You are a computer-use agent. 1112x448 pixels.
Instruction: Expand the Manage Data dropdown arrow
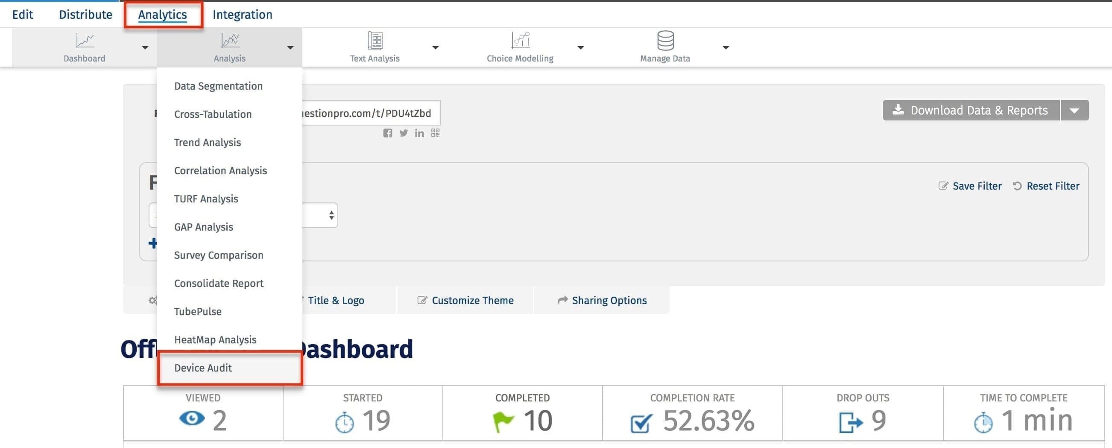click(726, 47)
